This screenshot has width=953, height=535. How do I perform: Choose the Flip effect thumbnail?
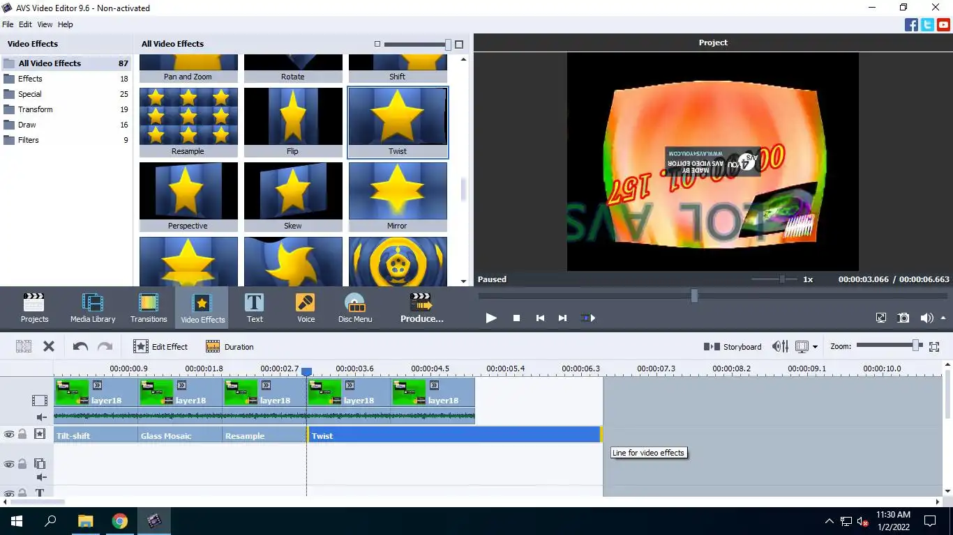point(293,122)
